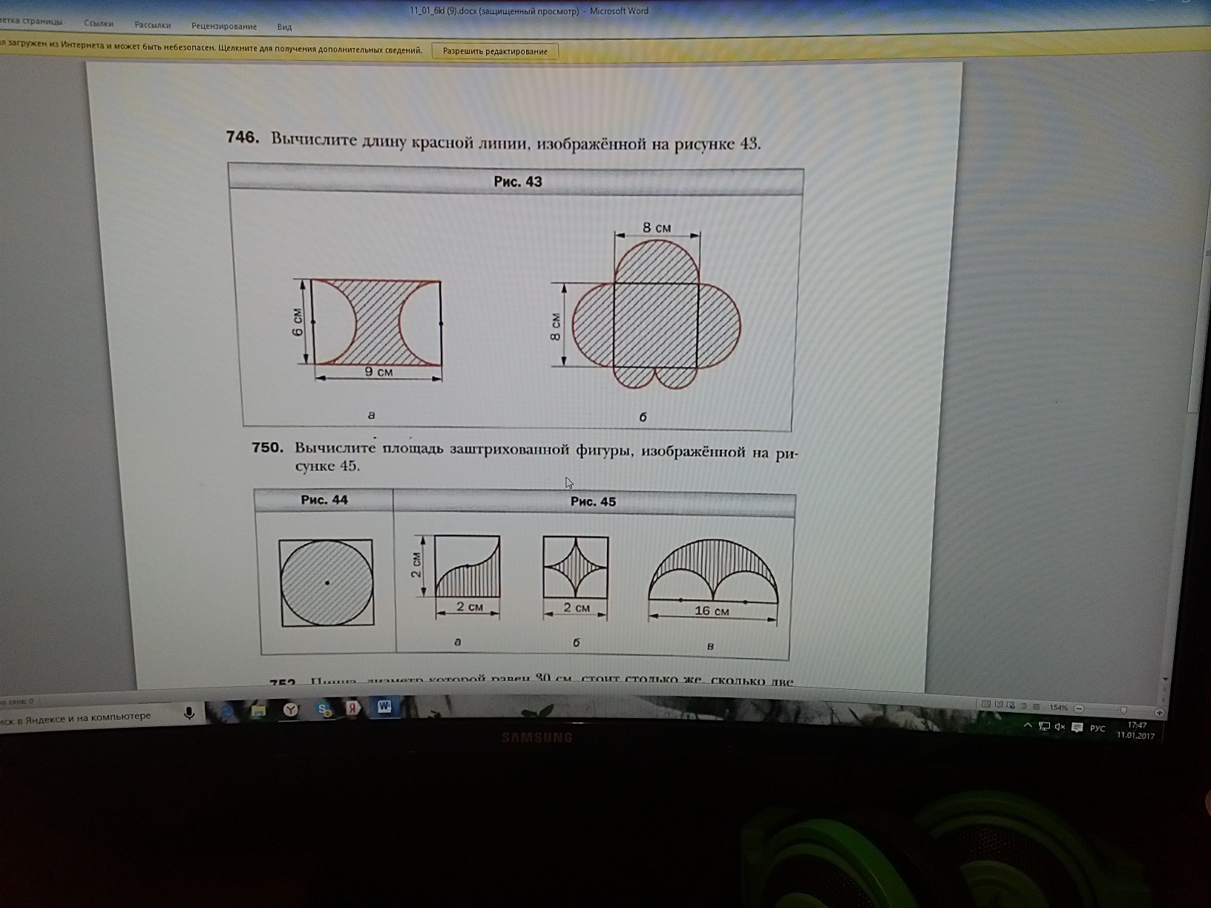Click the 154% zoom level indicator
This screenshot has width=1211, height=908.
tap(1058, 708)
